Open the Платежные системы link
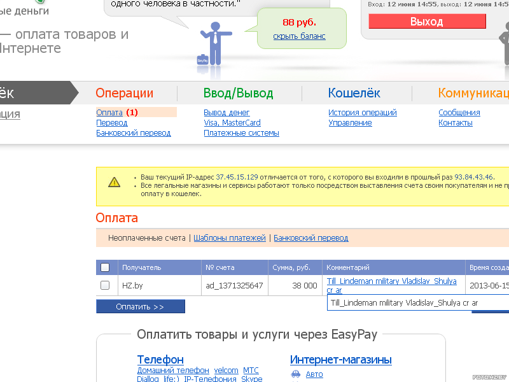 click(x=241, y=133)
